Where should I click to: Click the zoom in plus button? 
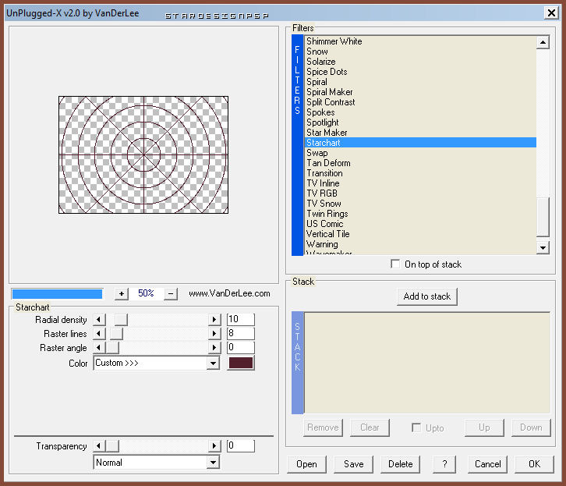(x=121, y=293)
